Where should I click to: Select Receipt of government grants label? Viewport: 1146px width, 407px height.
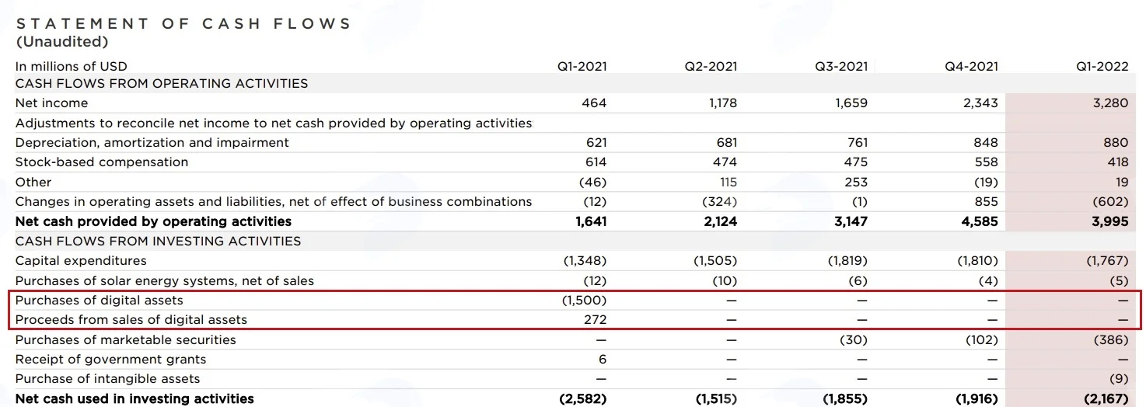(111, 360)
